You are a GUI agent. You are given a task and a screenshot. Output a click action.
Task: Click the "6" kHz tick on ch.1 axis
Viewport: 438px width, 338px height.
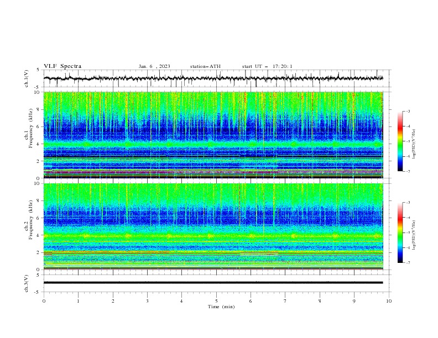pos(39,126)
